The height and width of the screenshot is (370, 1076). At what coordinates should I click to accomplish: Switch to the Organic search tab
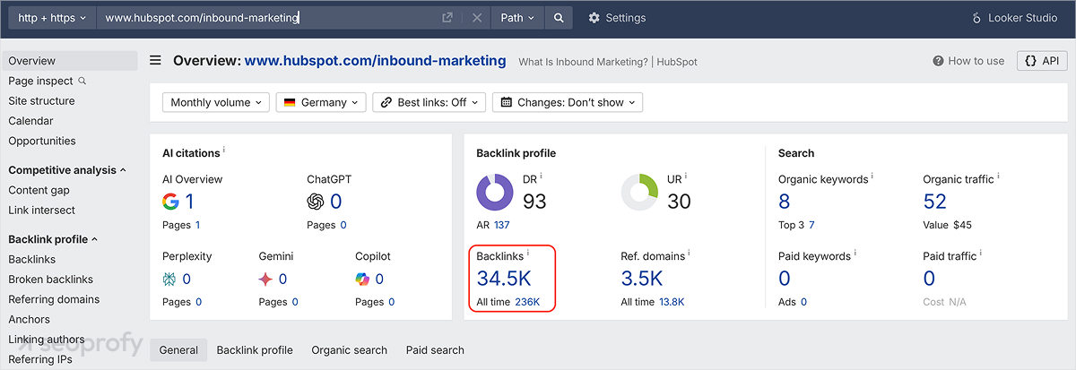point(350,350)
